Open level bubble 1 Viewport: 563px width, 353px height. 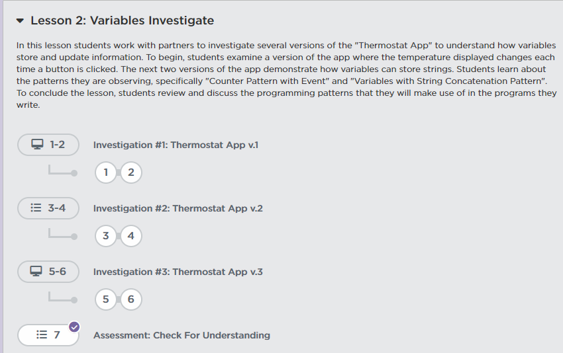coord(105,173)
